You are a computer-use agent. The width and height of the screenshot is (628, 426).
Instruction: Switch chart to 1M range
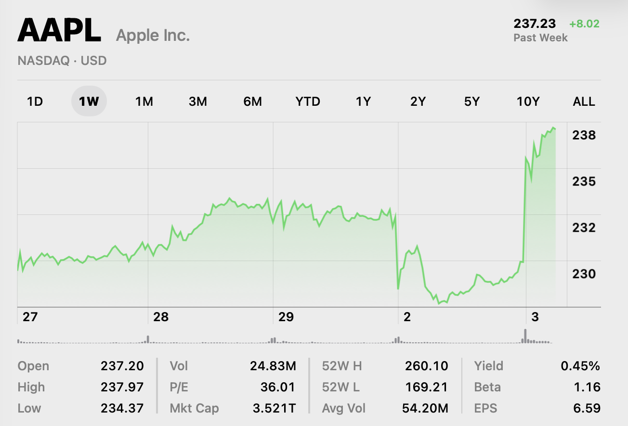point(144,101)
